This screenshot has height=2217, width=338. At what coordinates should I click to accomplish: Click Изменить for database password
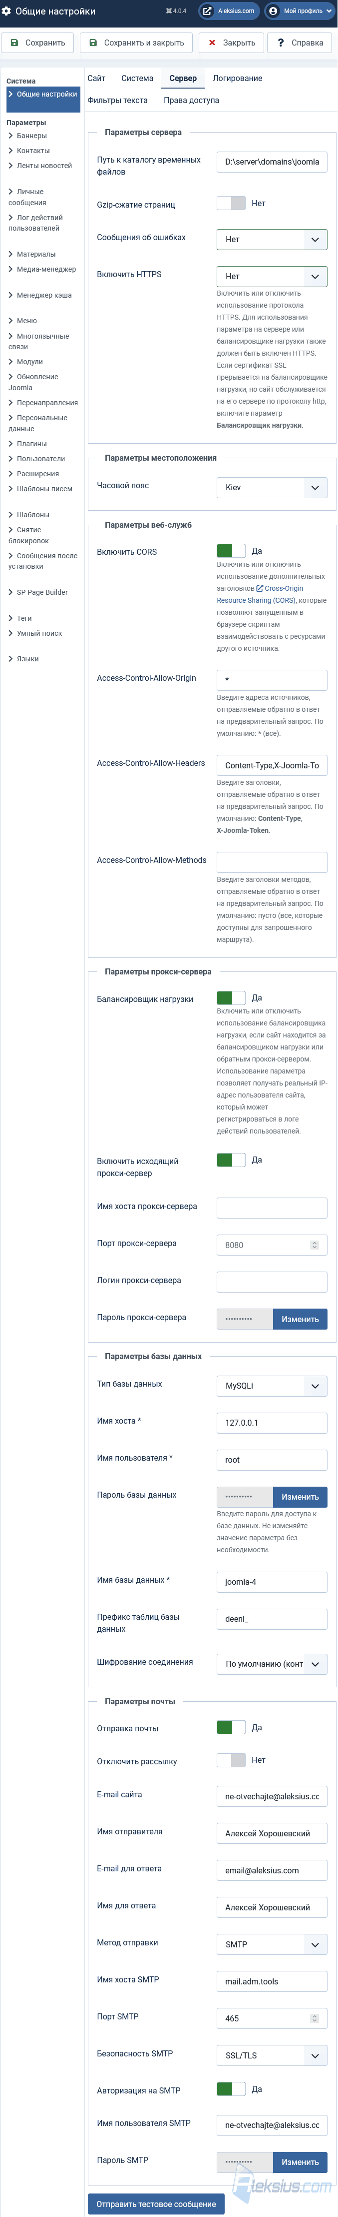click(300, 1497)
